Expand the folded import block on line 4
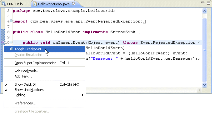Image resolution: width=215 pixels, height=115 pixels. [x=11, y=21]
